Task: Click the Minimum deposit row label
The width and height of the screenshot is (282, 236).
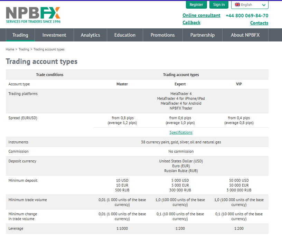Action: pos(23,180)
